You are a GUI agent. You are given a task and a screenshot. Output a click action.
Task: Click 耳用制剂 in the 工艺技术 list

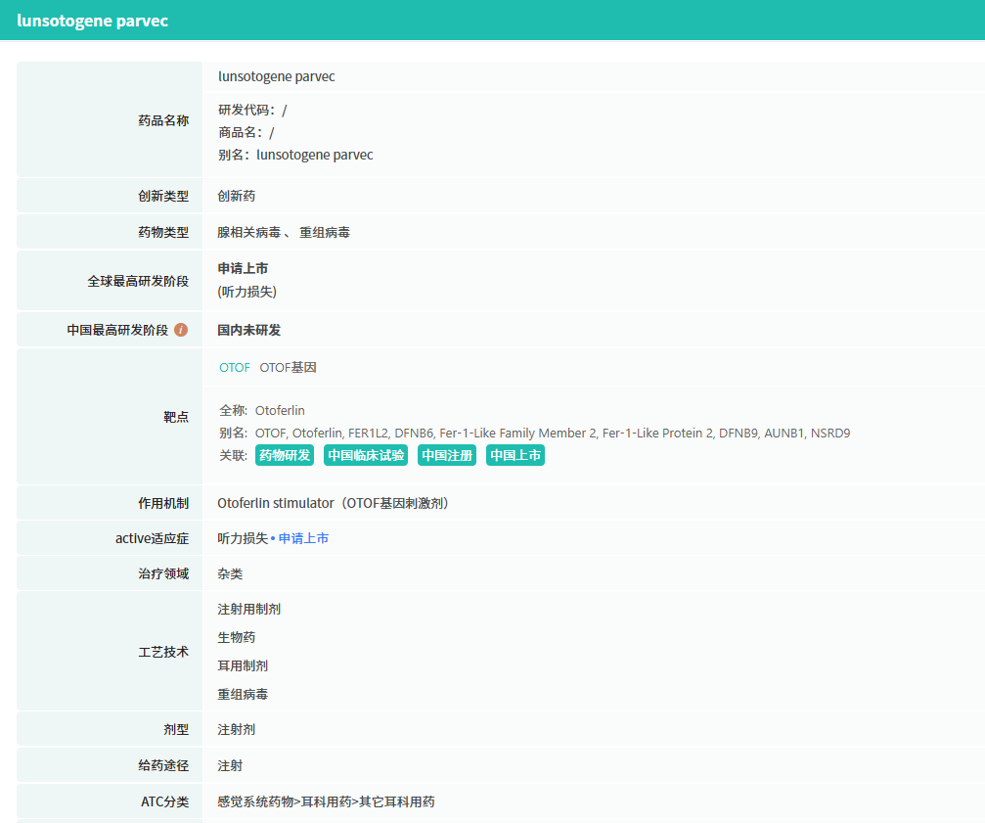pos(243,666)
